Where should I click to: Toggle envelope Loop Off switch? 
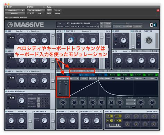[134, 107]
